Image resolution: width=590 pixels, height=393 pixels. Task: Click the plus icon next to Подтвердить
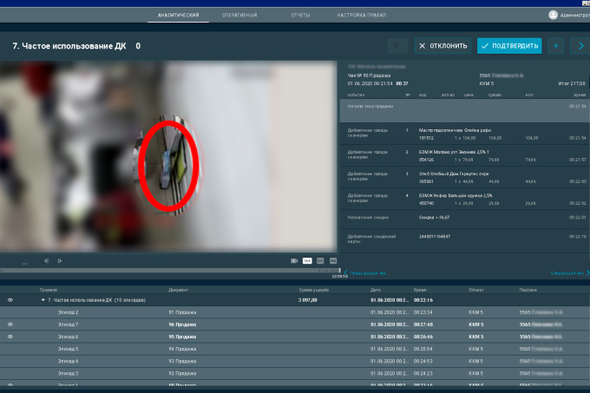click(555, 45)
